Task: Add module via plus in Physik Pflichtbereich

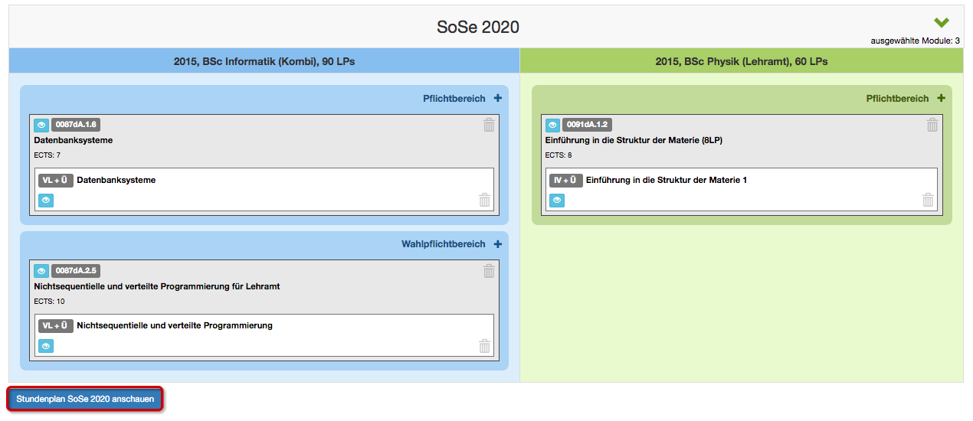Action: tap(941, 98)
